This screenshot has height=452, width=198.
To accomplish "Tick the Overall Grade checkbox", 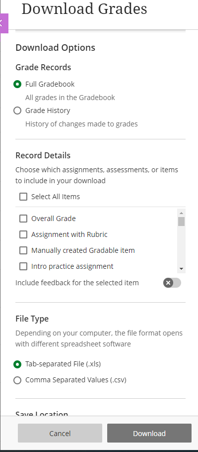I will (x=23, y=219).
